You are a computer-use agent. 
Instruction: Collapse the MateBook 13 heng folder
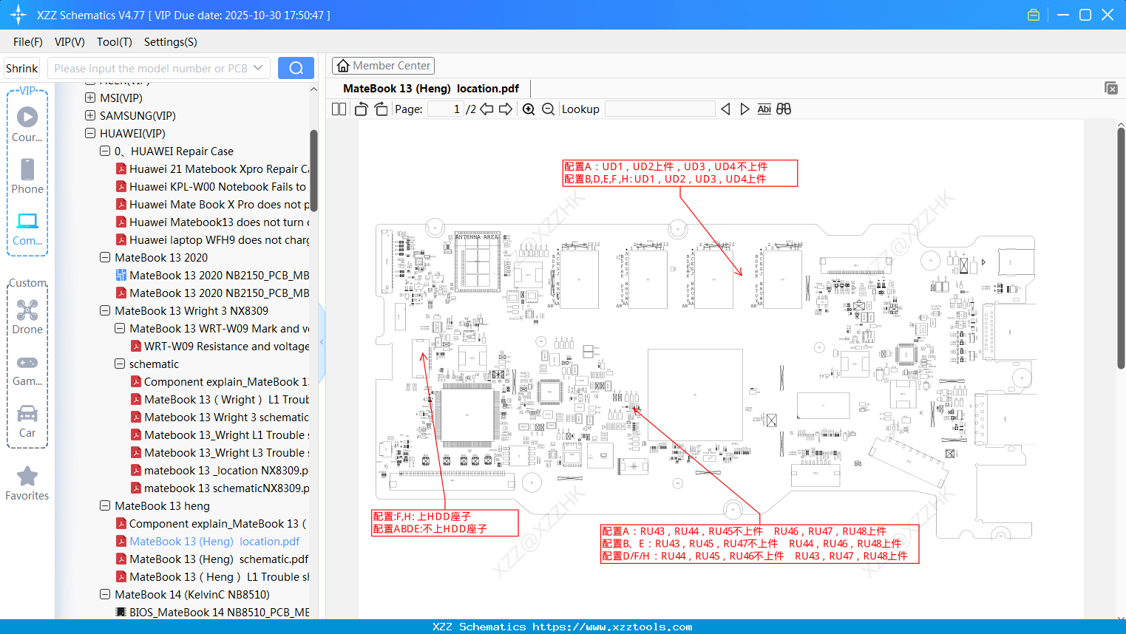pos(105,505)
